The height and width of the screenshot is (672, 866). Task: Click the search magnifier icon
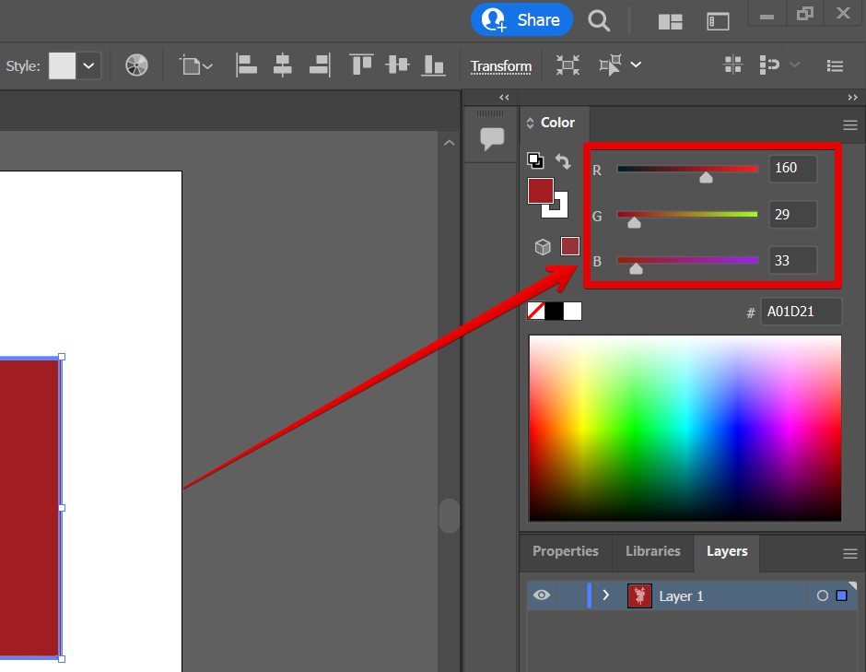[599, 20]
